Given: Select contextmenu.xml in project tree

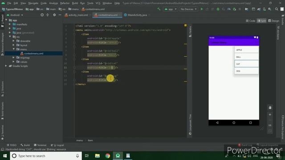Looking at the screenshot, I should pyautogui.click(x=34, y=53).
